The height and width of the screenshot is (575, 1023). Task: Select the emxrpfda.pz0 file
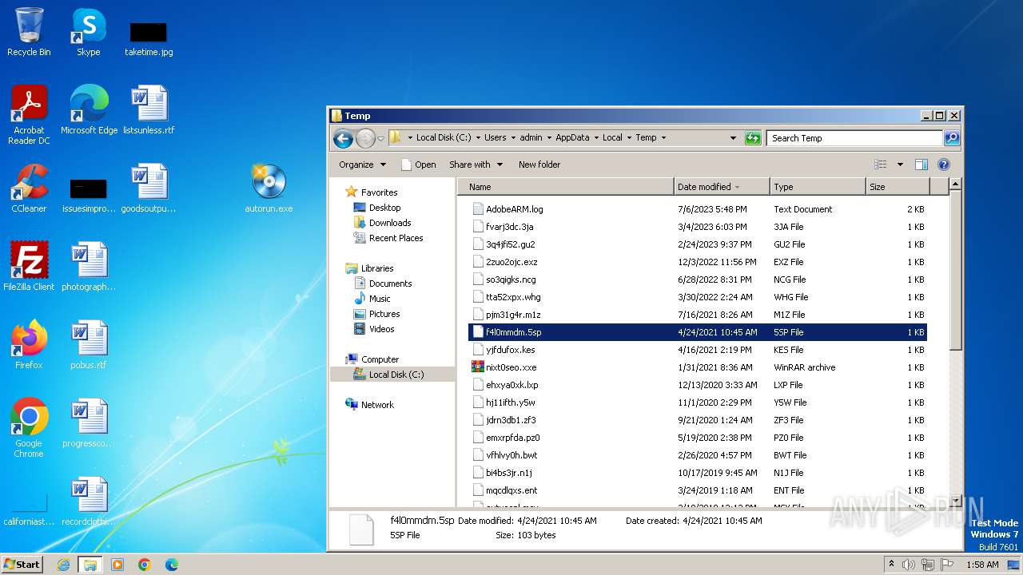[x=698, y=438]
